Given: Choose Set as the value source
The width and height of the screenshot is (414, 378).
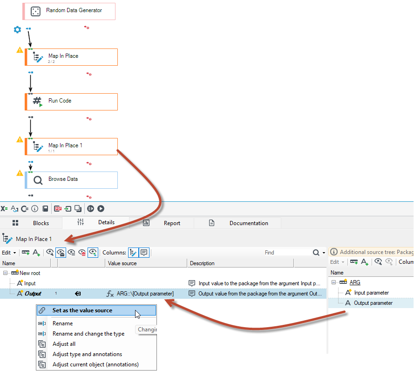Looking at the screenshot, I should (x=96, y=310).
